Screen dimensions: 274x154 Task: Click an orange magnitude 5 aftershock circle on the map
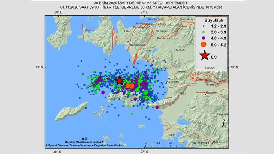(x=128, y=86)
